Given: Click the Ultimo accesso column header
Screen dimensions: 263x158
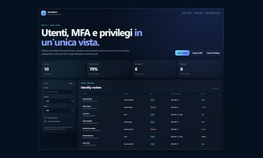Looking at the screenshot, I should (x=176, y=94).
